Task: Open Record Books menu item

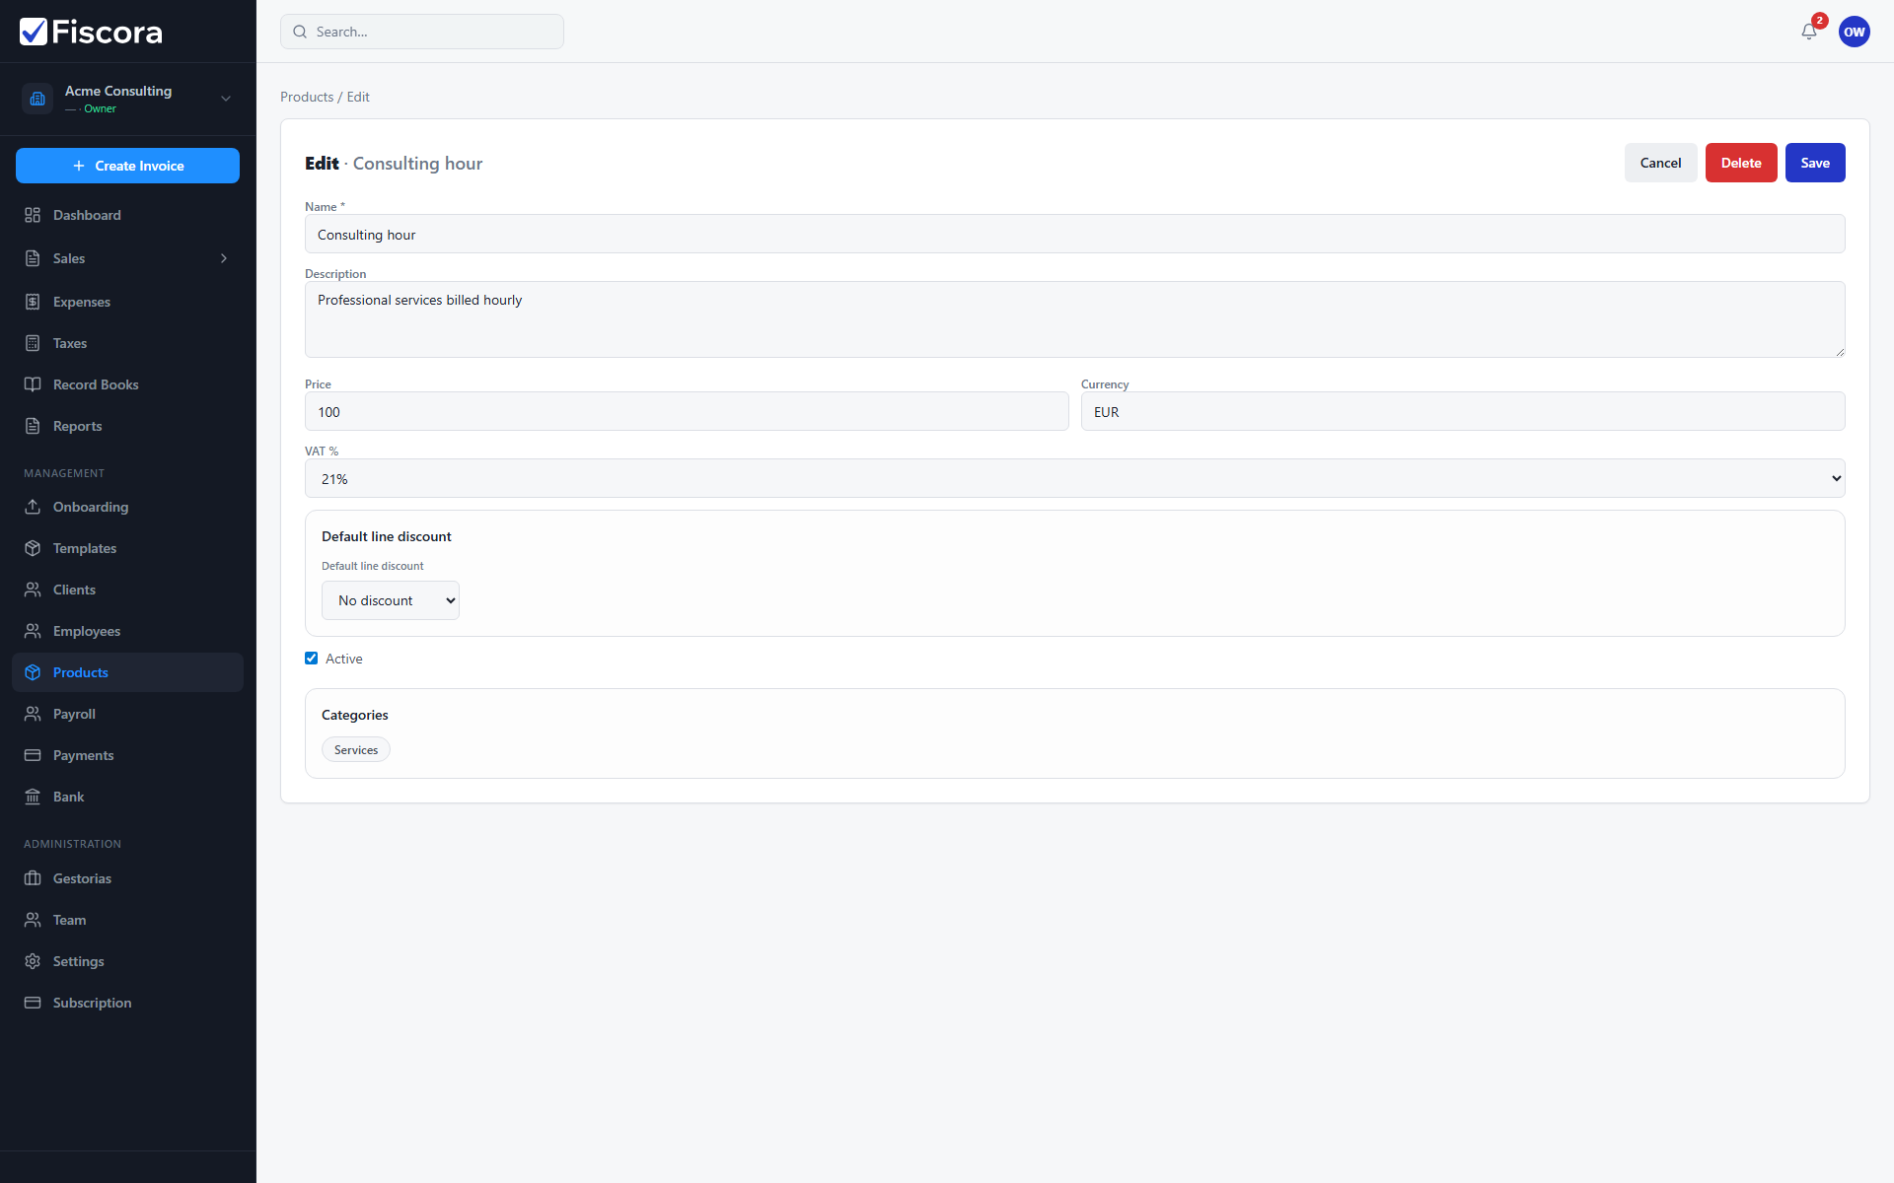Action: (x=127, y=384)
